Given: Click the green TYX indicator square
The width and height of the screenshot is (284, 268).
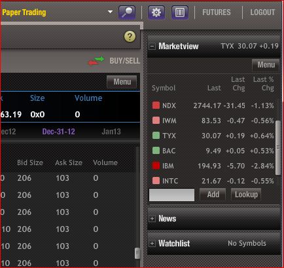Looking at the screenshot, I should (x=156, y=136).
